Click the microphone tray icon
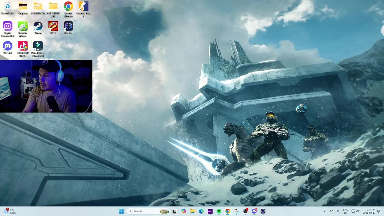 point(338,211)
